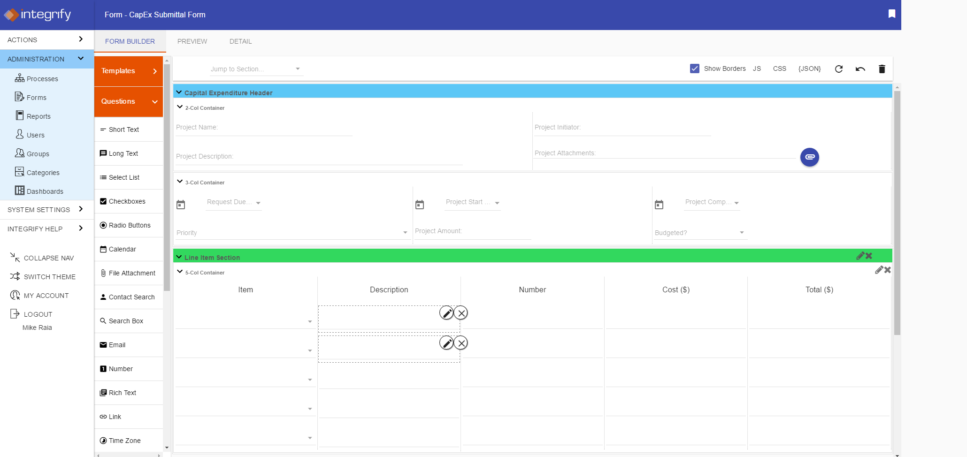Click the Dashboards grid icon
Viewport: 967px width, 457px height.
[19, 190]
